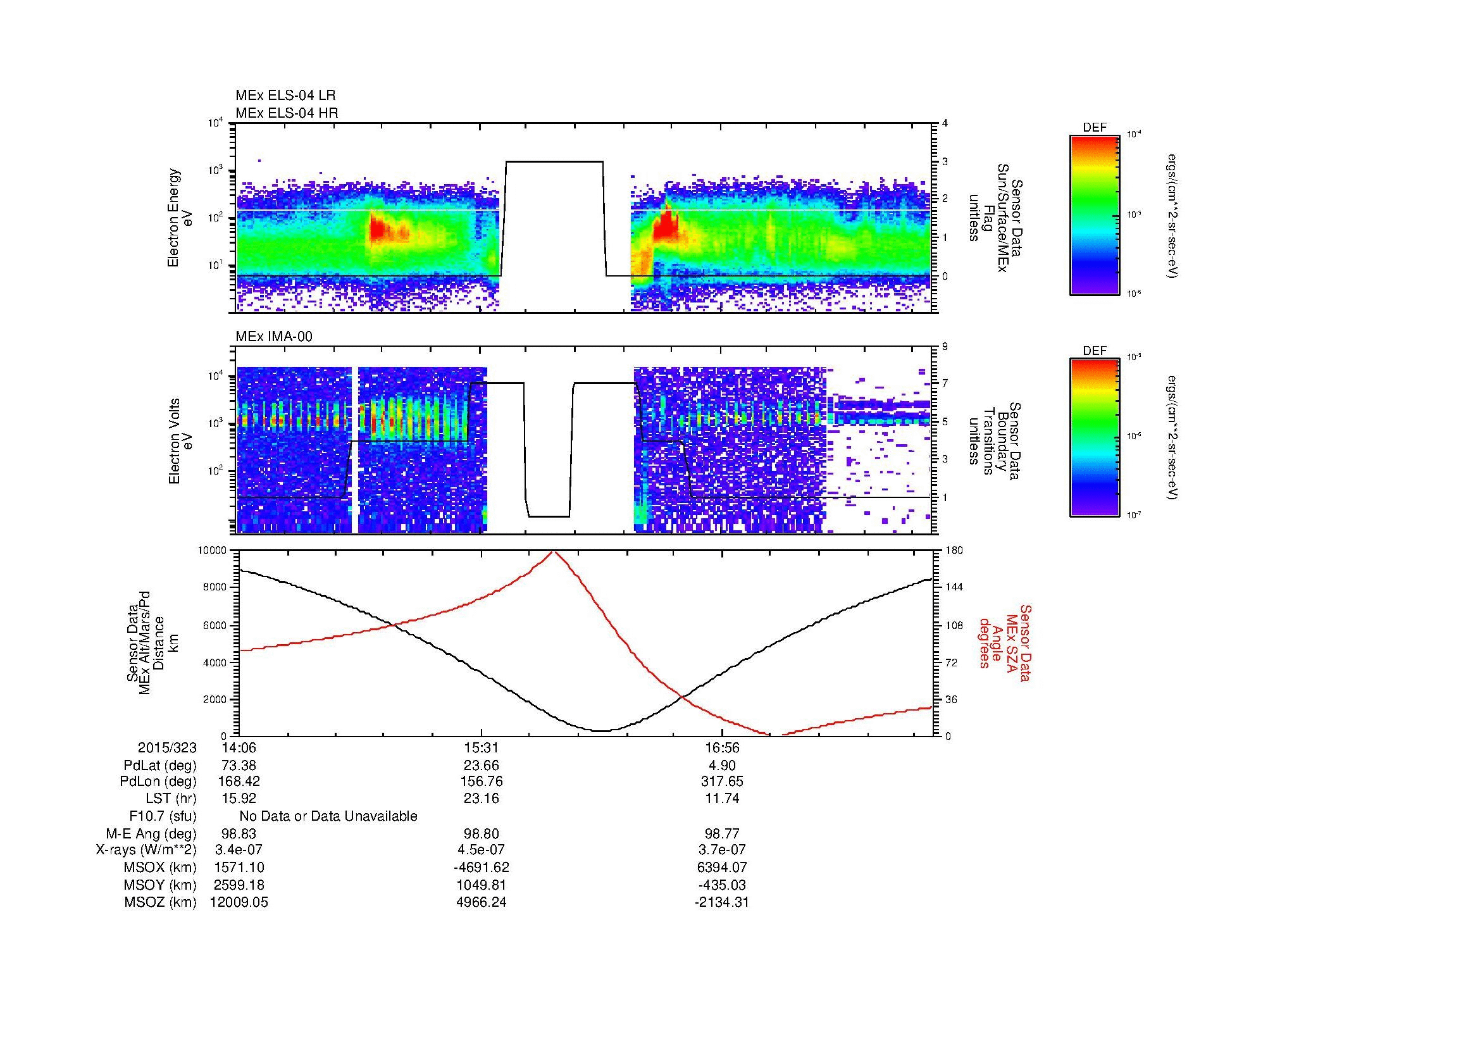Click the X-rays value '3.7e-07'
Screen dimensions: 1480x1046
tap(722, 850)
